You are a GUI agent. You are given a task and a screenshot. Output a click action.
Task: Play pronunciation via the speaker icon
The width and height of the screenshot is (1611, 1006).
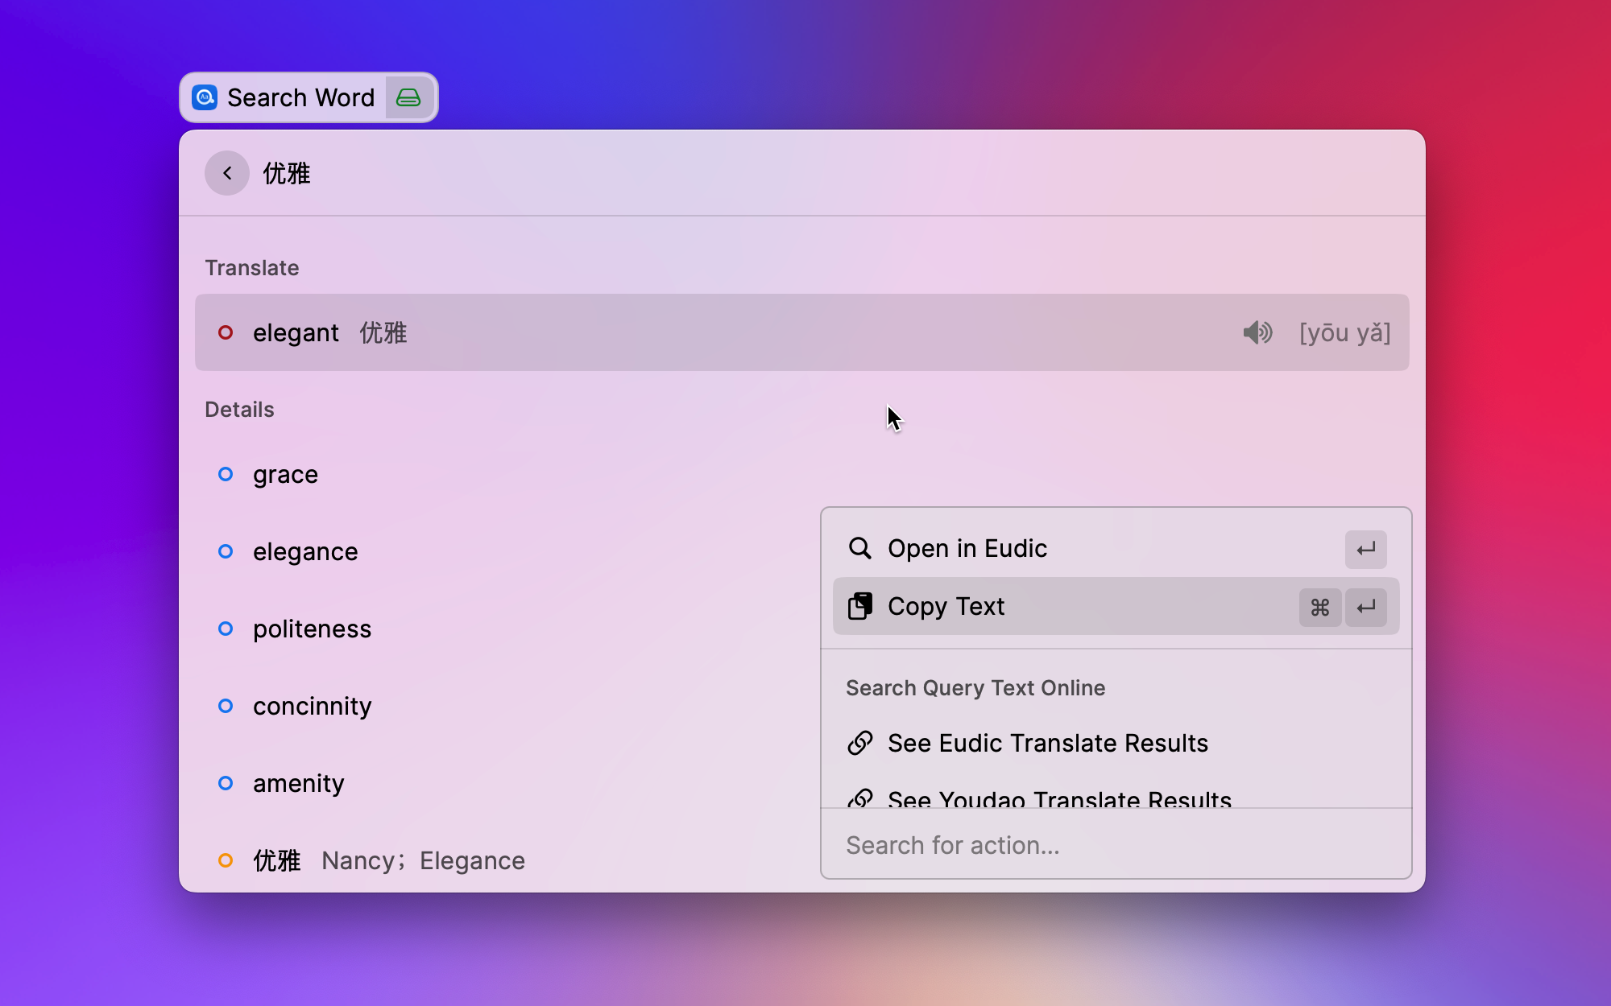click(x=1257, y=332)
